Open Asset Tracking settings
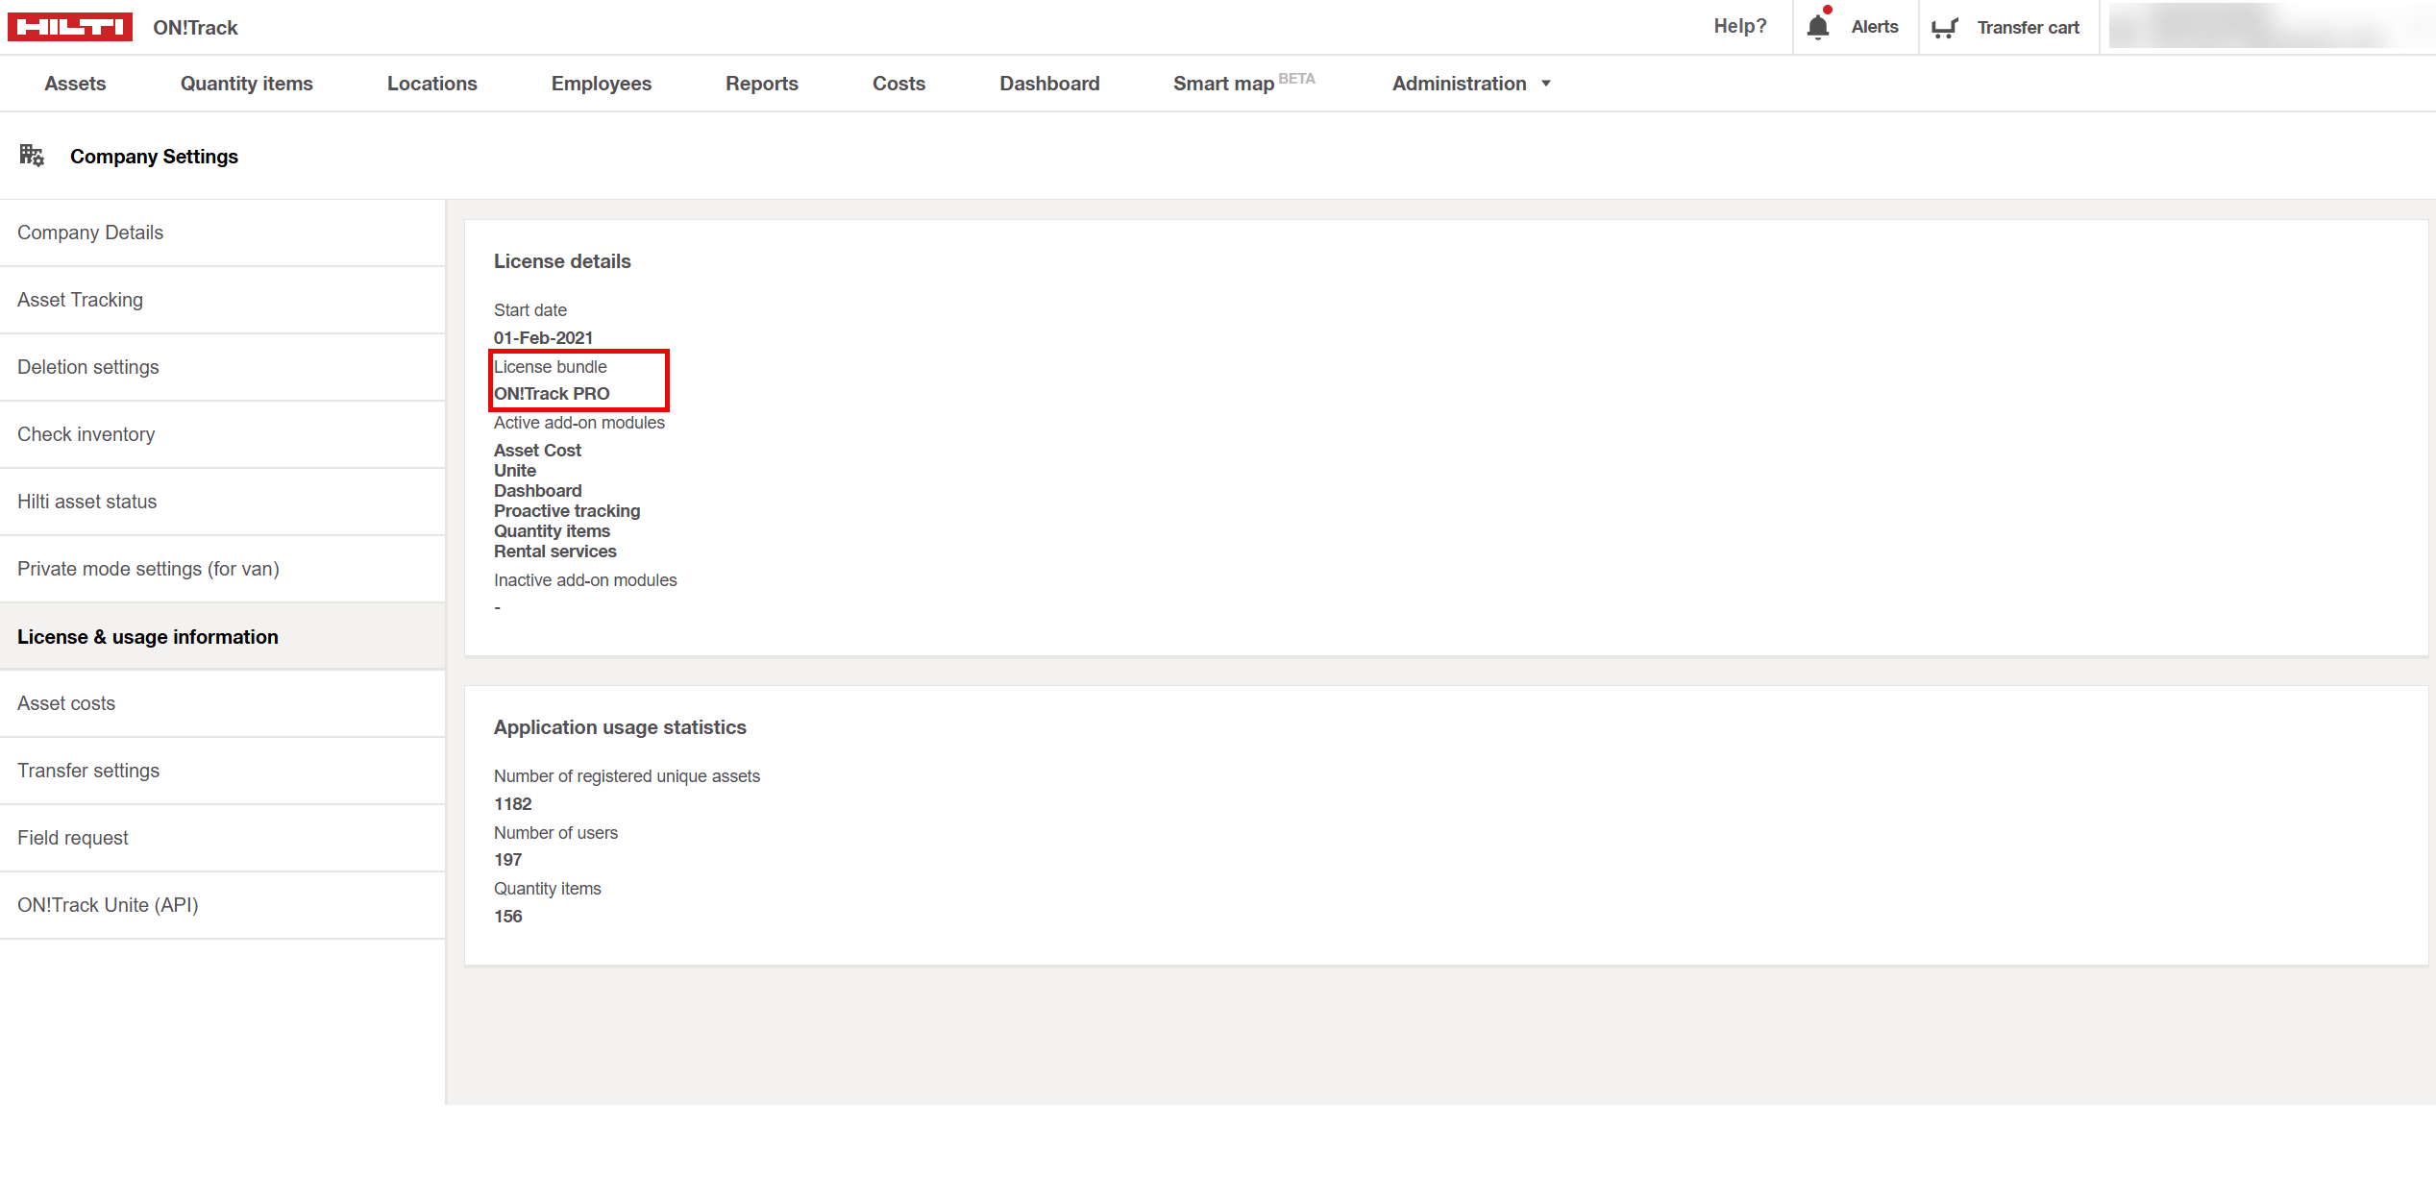This screenshot has width=2436, height=1177. [80, 300]
